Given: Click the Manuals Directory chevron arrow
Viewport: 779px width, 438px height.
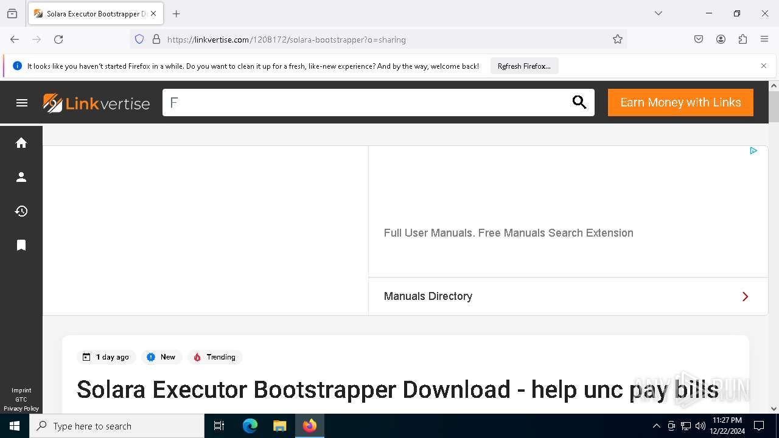Looking at the screenshot, I should [746, 296].
